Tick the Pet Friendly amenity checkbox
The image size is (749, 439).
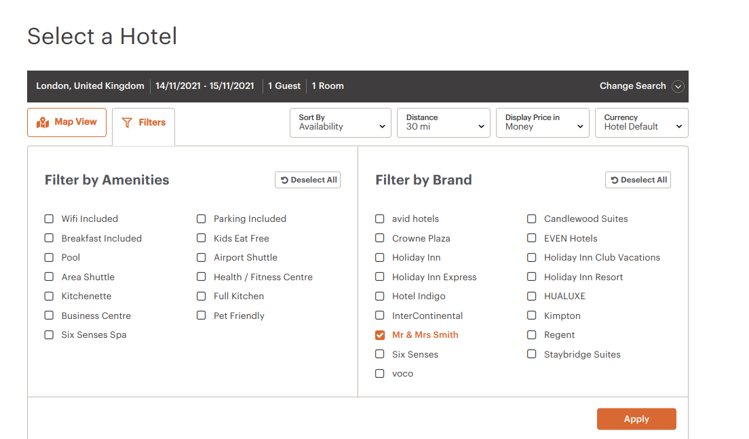(201, 316)
